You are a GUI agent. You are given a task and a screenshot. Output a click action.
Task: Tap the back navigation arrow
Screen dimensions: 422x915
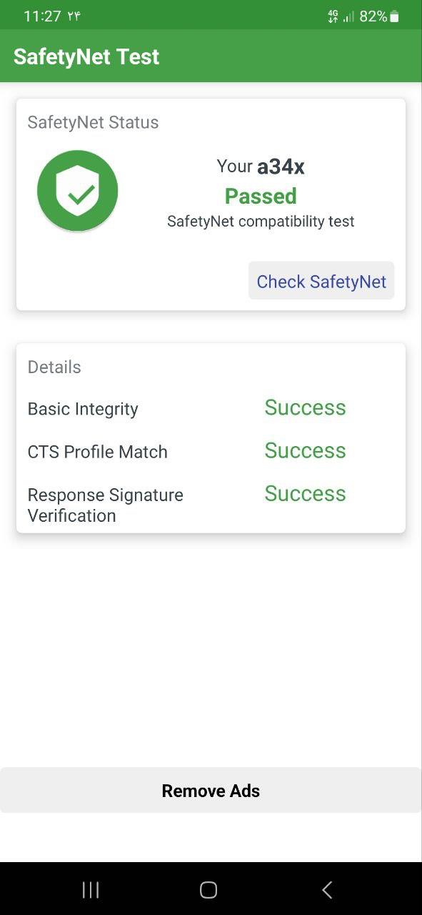point(327,889)
